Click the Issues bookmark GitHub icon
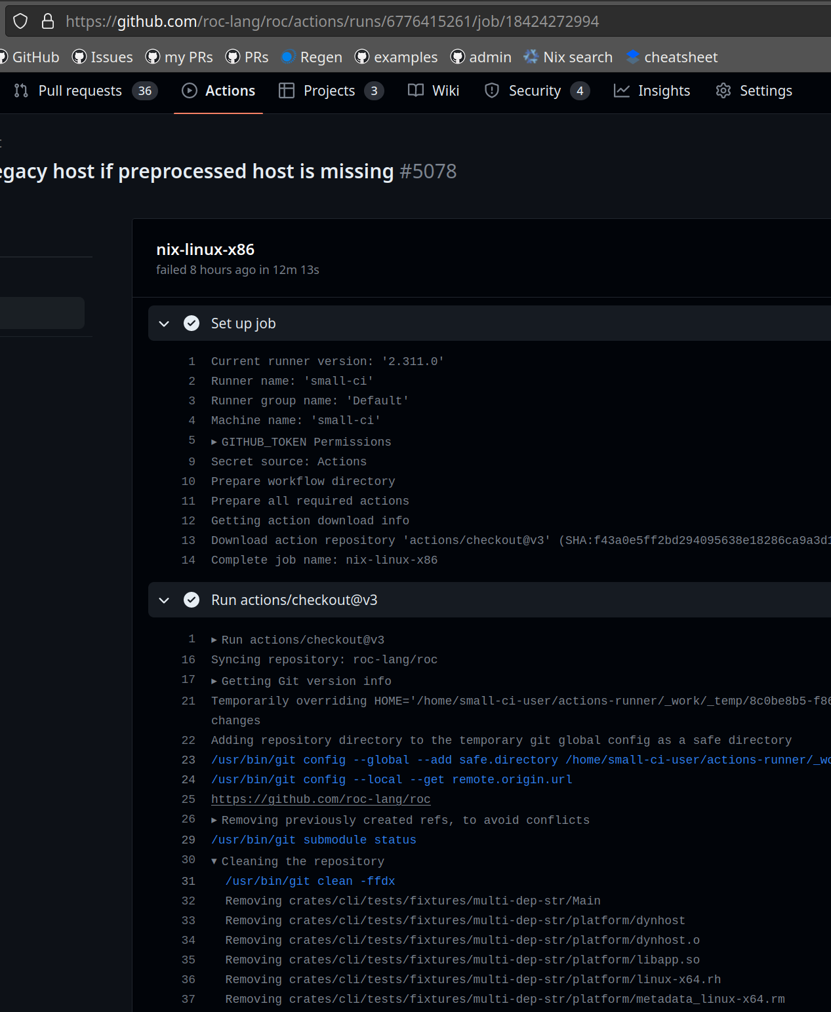The width and height of the screenshot is (831, 1012). [x=79, y=57]
